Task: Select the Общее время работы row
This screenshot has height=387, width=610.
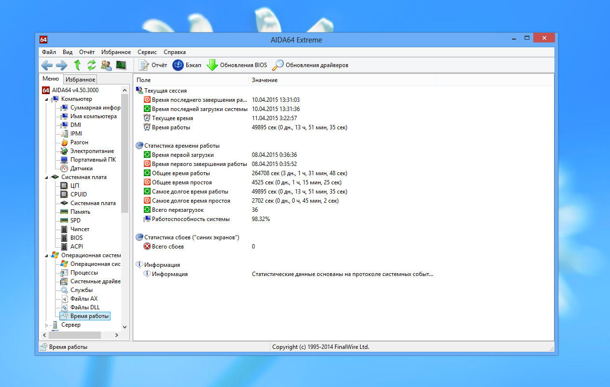Action: click(x=344, y=173)
